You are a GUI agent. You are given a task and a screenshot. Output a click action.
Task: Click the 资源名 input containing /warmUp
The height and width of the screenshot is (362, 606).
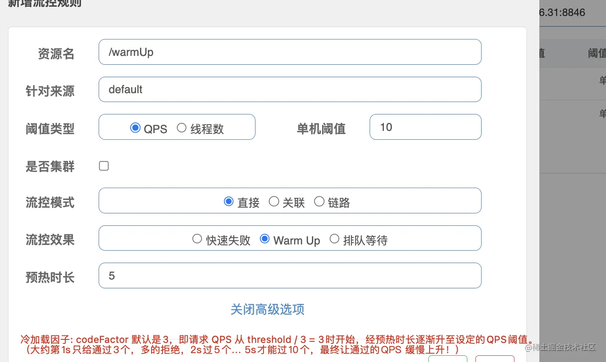tap(290, 52)
